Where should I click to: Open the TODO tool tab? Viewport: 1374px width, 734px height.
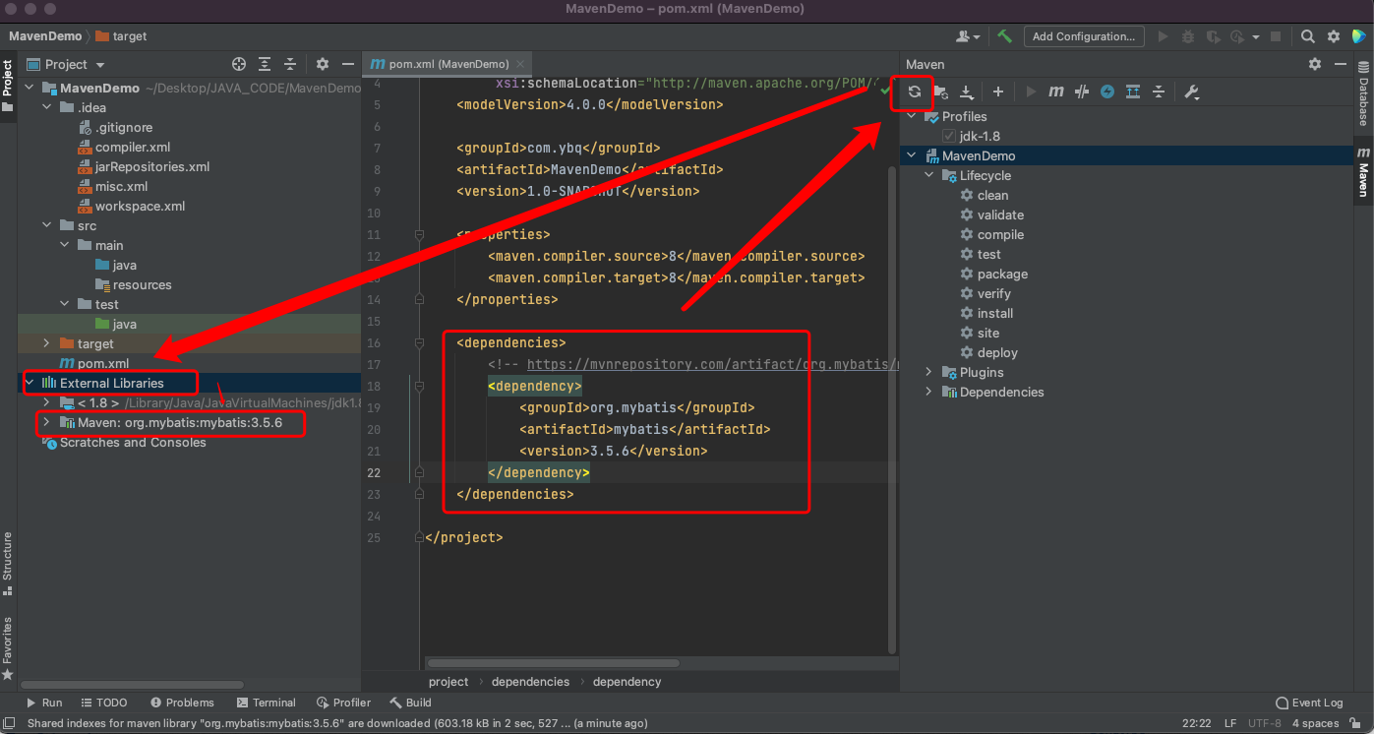pyautogui.click(x=103, y=703)
